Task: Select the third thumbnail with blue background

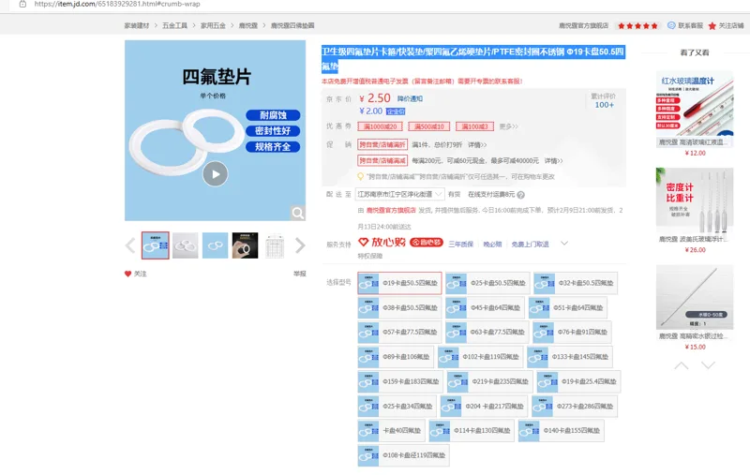Action: coord(215,245)
